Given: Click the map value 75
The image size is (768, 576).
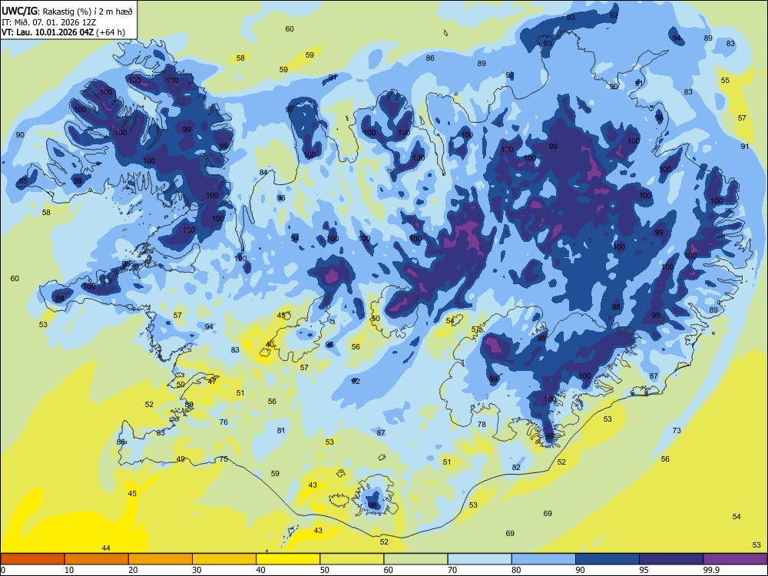Looking at the screenshot, I should (223, 459).
